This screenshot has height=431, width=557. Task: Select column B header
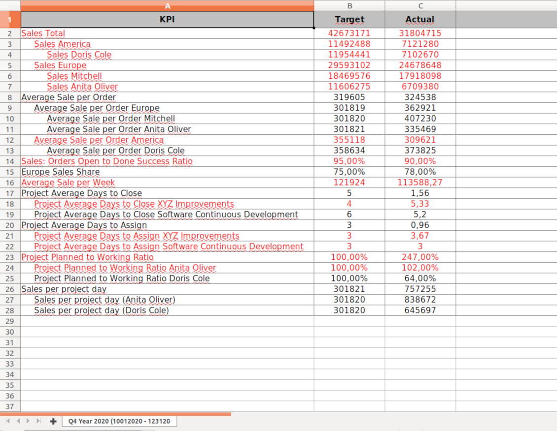coord(349,6)
